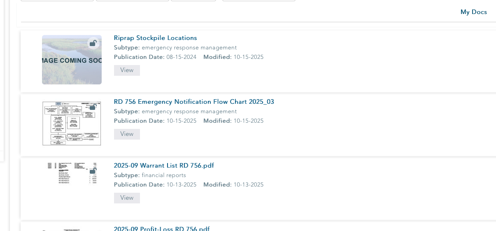Click the Warrant List modified date 10-13-2025

(248, 185)
